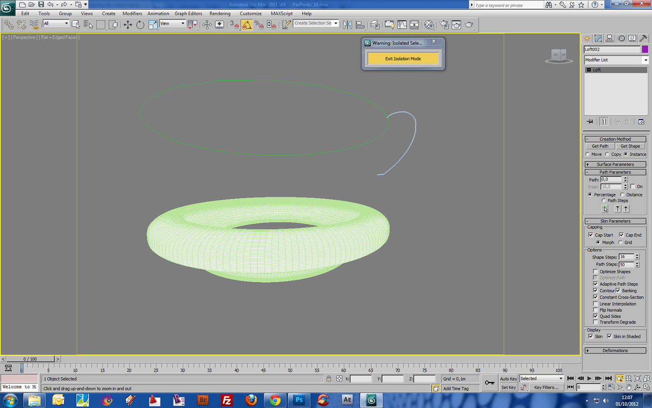
Task: Expand the Deformations rollout
Action: [x=615, y=351]
